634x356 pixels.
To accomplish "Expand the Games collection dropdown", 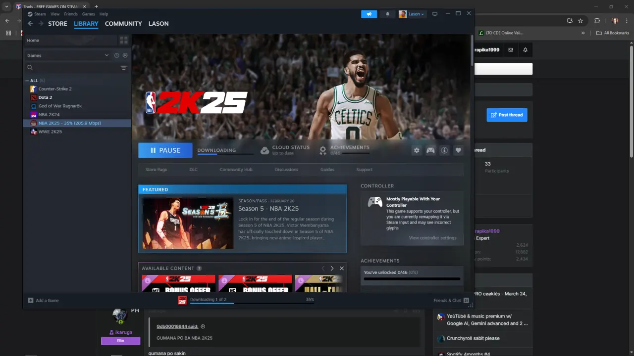I will pyautogui.click(x=106, y=55).
